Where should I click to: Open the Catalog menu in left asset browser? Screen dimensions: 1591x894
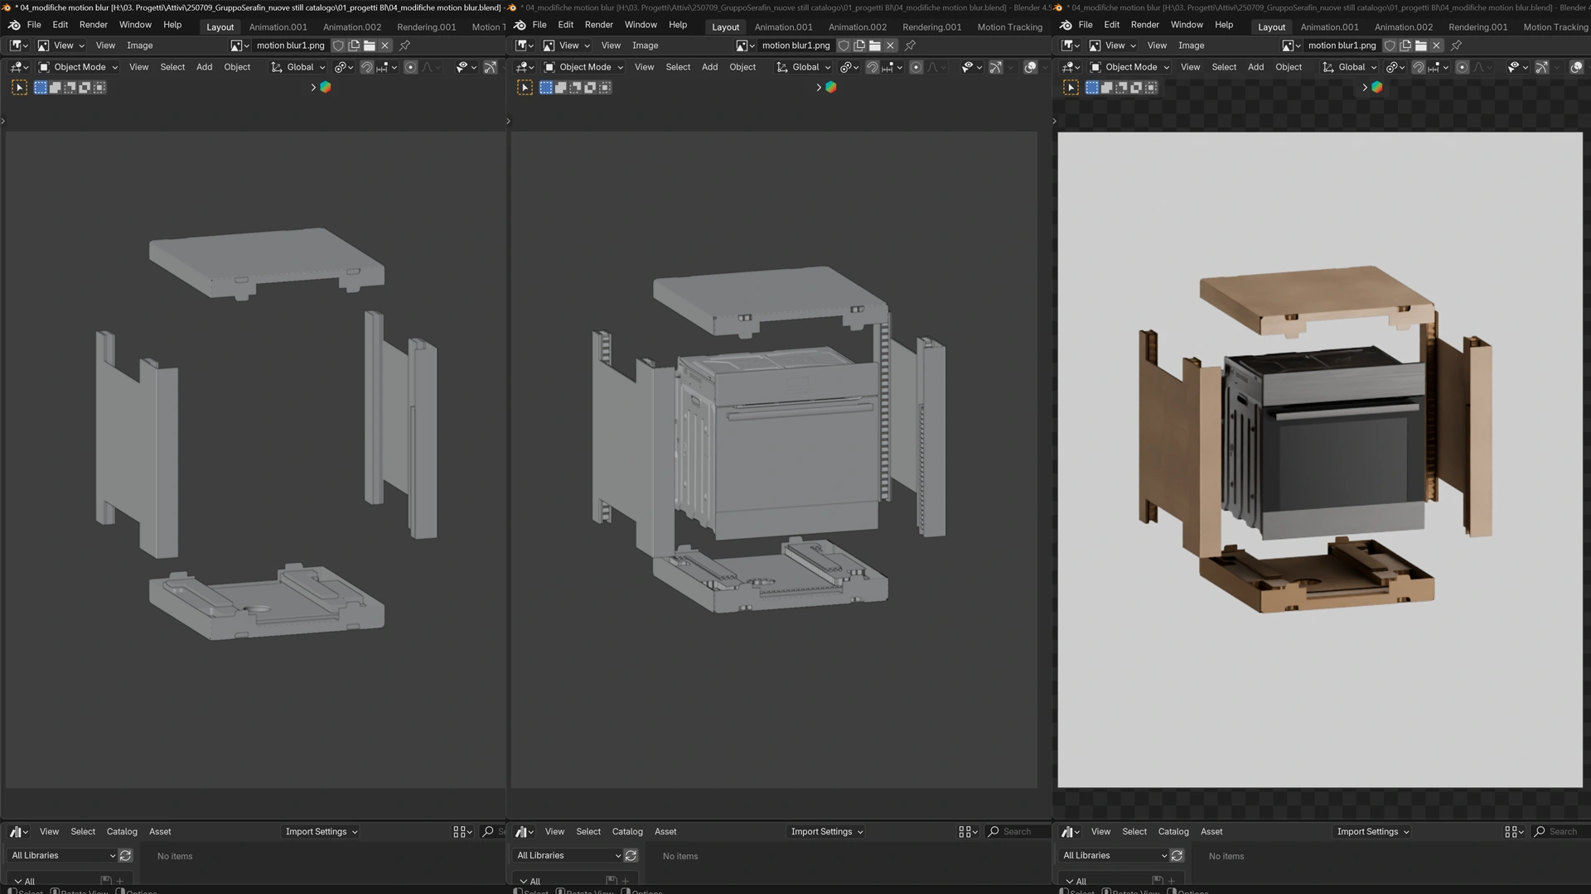122,831
